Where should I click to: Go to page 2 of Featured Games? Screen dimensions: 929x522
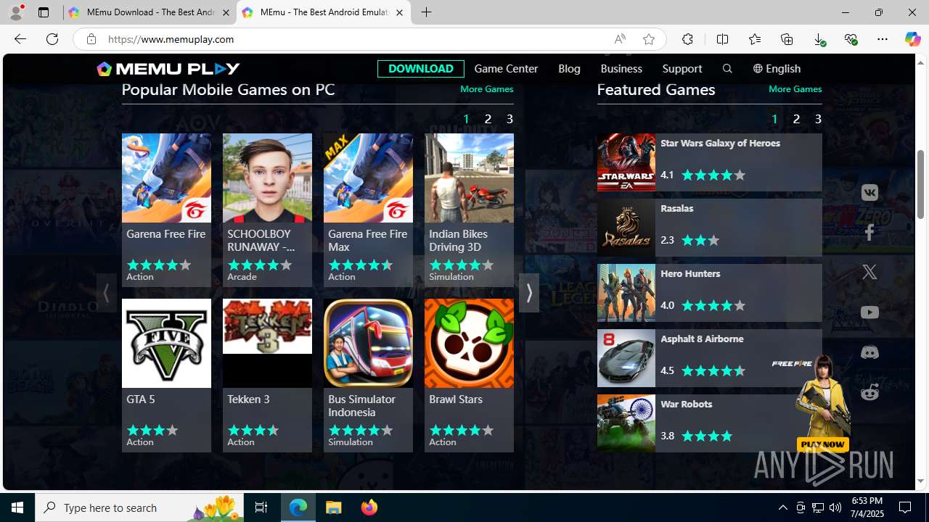pyautogui.click(x=796, y=119)
